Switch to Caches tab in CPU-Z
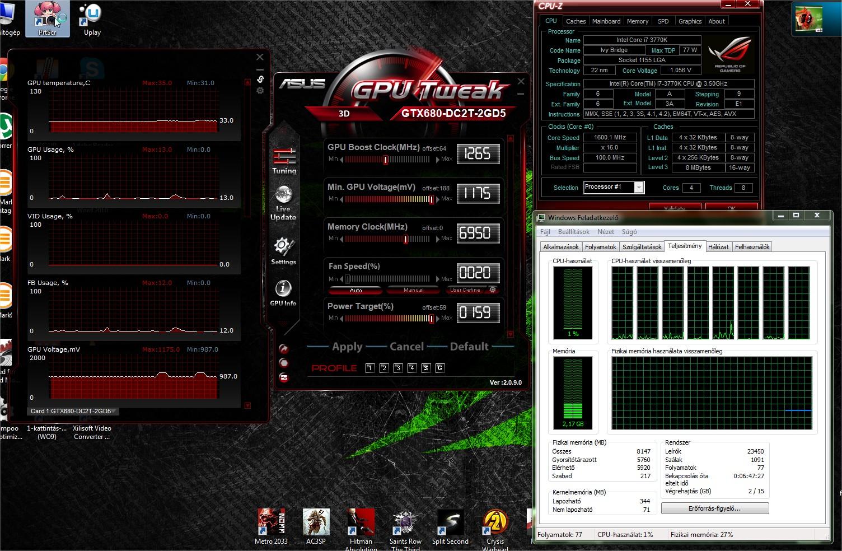This screenshot has width=842, height=551. click(576, 21)
